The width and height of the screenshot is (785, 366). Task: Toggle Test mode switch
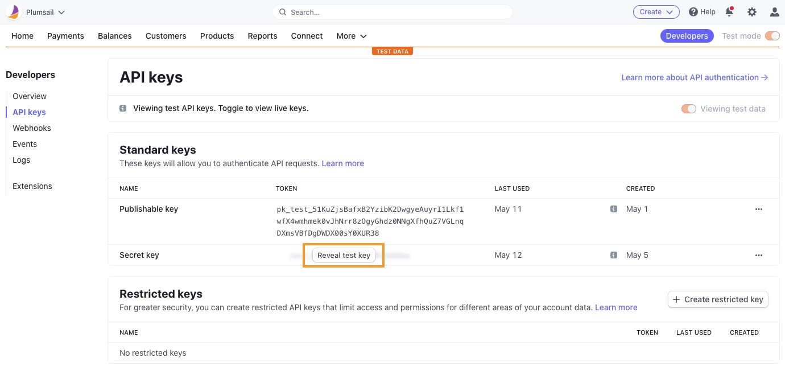(x=772, y=36)
